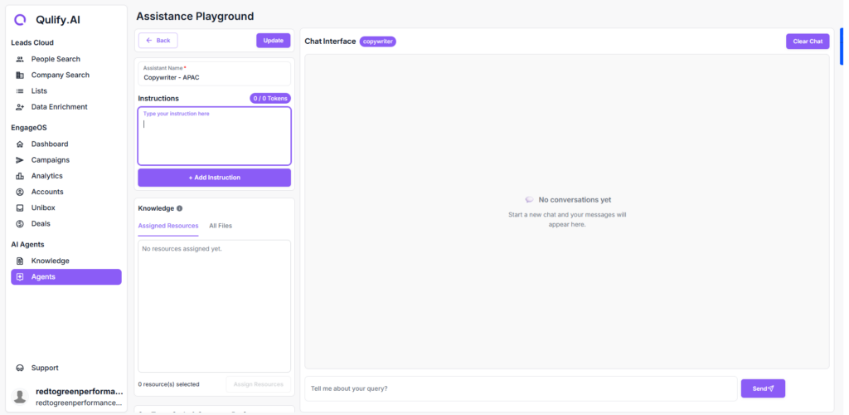Click the Send button
Viewport: 849px width, 415px height.
click(x=763, y=388)
